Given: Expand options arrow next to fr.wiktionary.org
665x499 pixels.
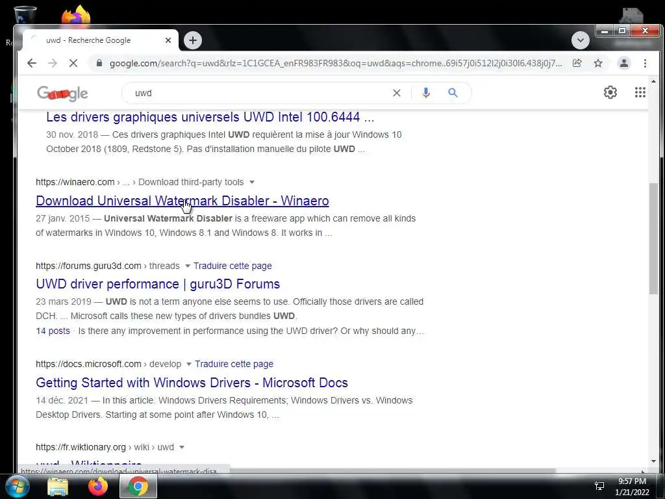Looking at the screenshot, I should click(182, 447).
